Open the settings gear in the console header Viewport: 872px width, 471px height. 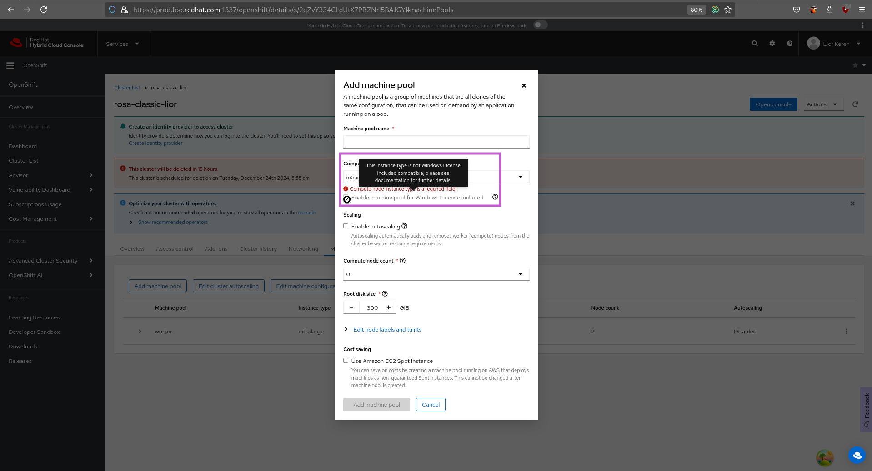(772, 44)
